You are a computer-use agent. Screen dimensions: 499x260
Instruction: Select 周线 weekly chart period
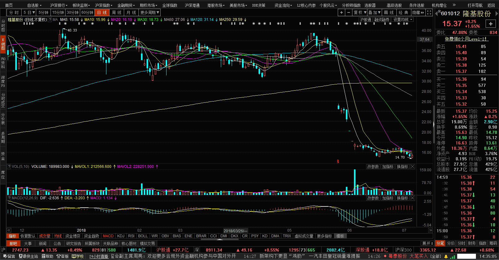click(117, 12)
